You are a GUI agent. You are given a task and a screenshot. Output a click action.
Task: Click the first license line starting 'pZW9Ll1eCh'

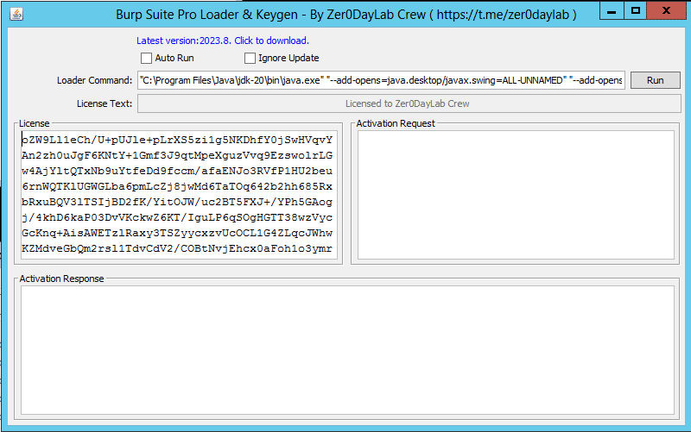click(x=177, y=140)
